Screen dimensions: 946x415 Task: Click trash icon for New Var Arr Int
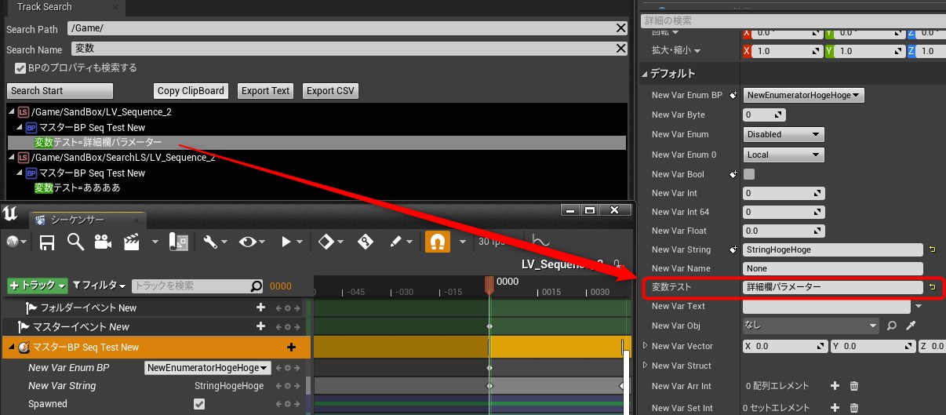854,386
